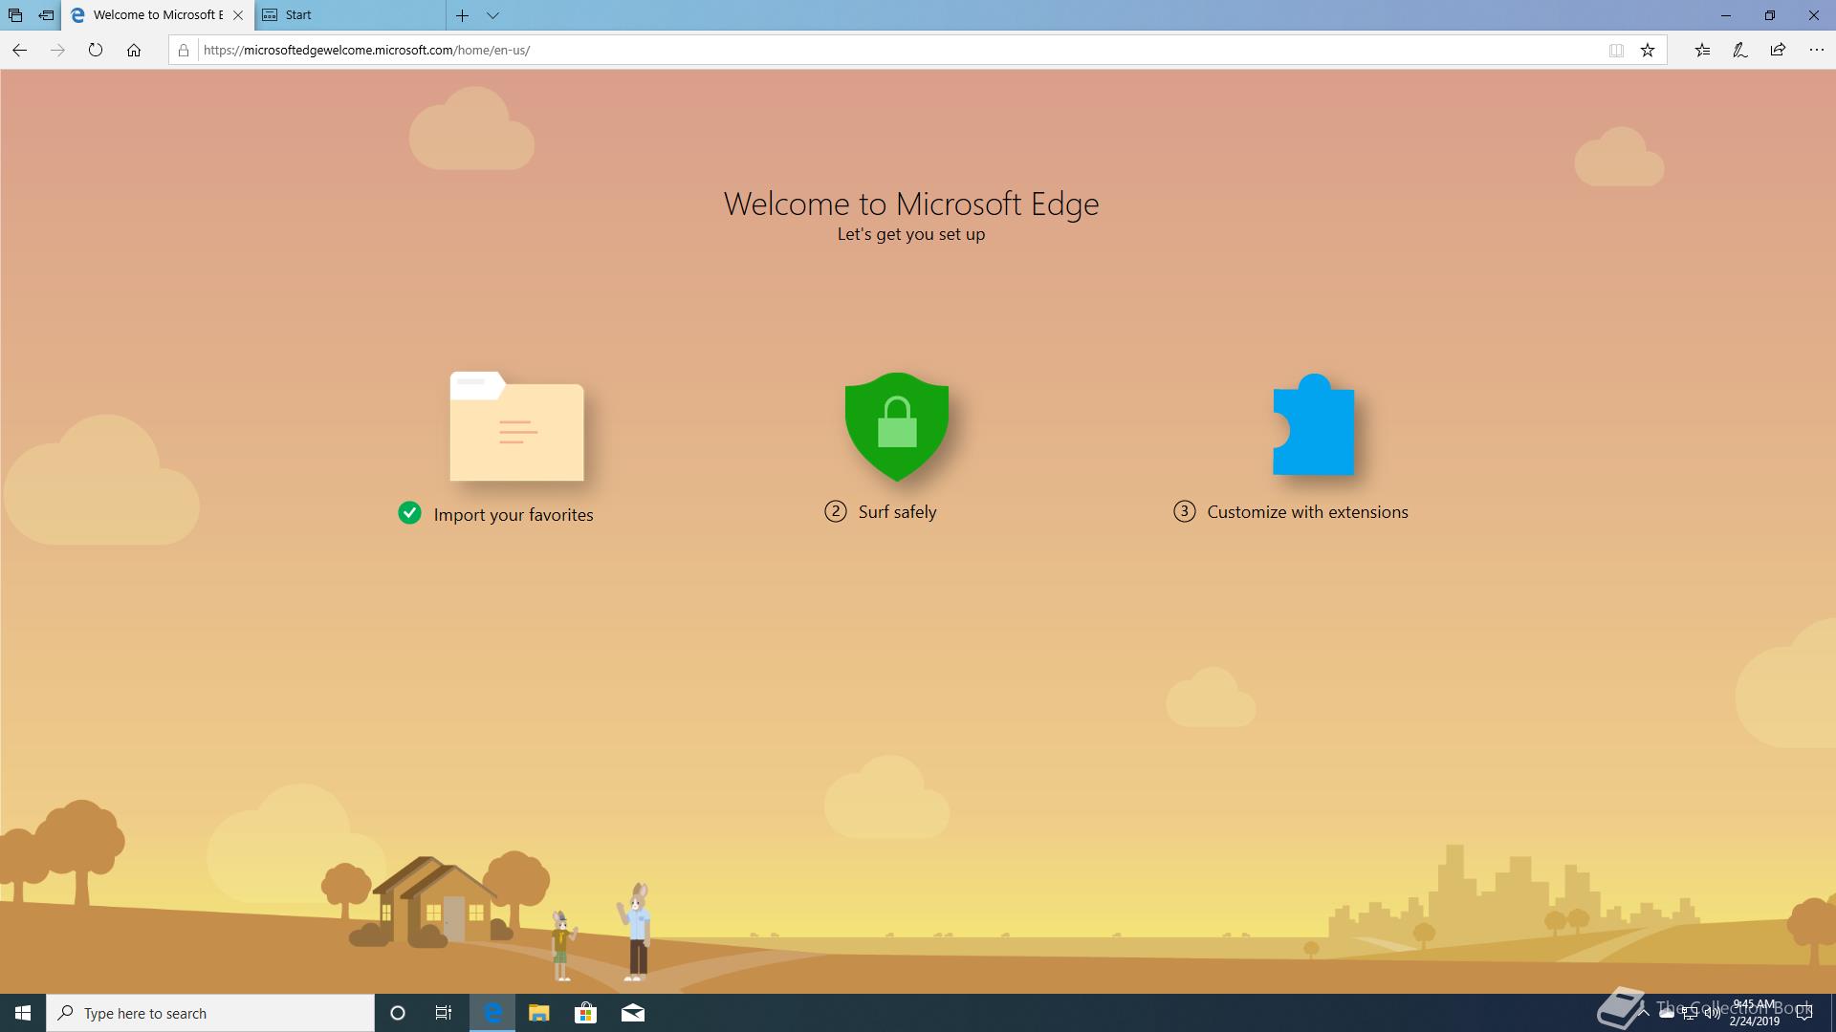The image size is (1836, 1032).
Task: Refresh the page
Action: [x=96, y=50]
